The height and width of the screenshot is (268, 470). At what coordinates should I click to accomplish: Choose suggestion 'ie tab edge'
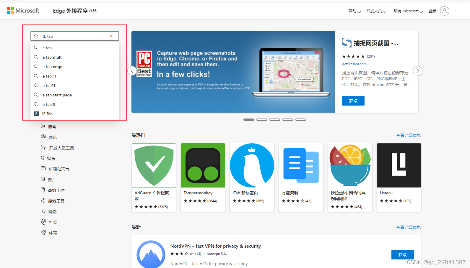pyautogui.click(x=75, y=67)
